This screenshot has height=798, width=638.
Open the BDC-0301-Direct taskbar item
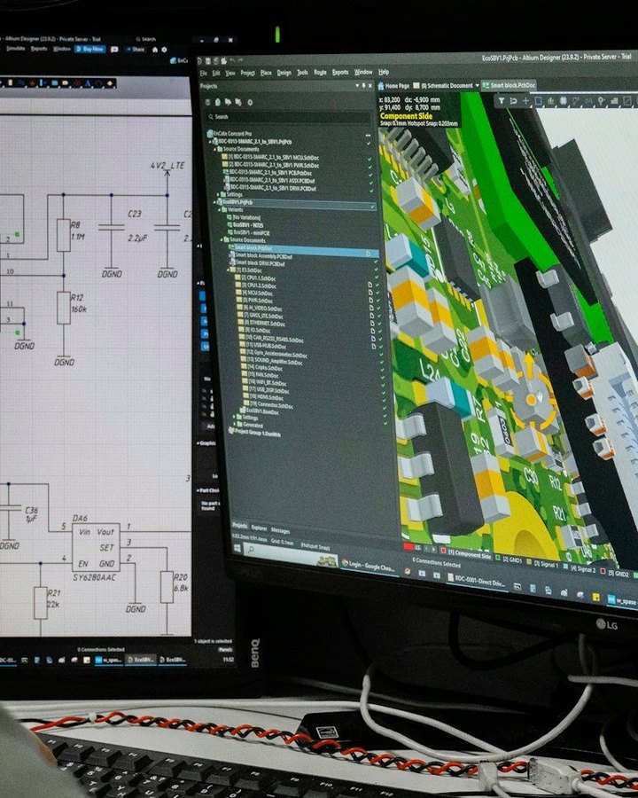pos(477,581)
